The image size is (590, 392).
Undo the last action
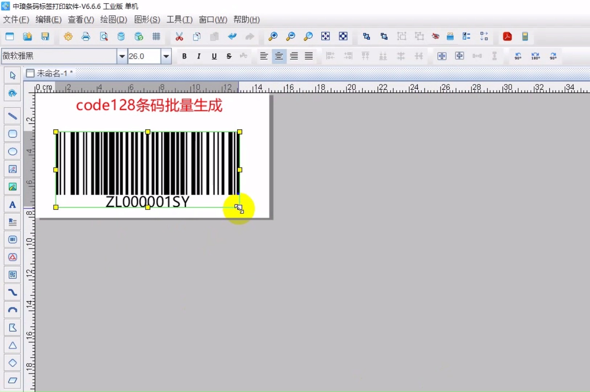(232, 36)
